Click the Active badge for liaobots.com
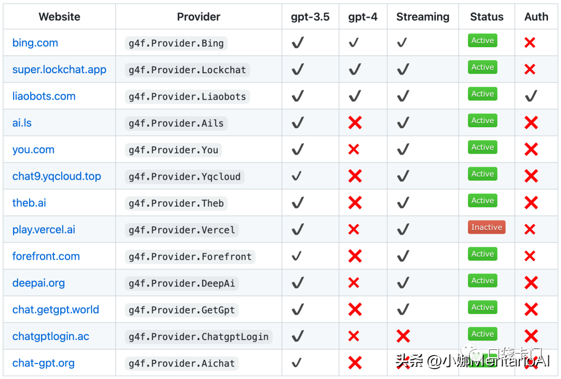The height and width of the screenshot is (379, 561). coord(482,93)
